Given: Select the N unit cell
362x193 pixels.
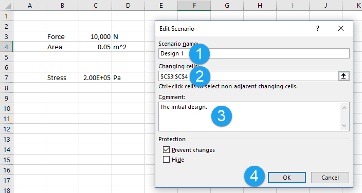Looking at the screenshot, I should point(128,36).
